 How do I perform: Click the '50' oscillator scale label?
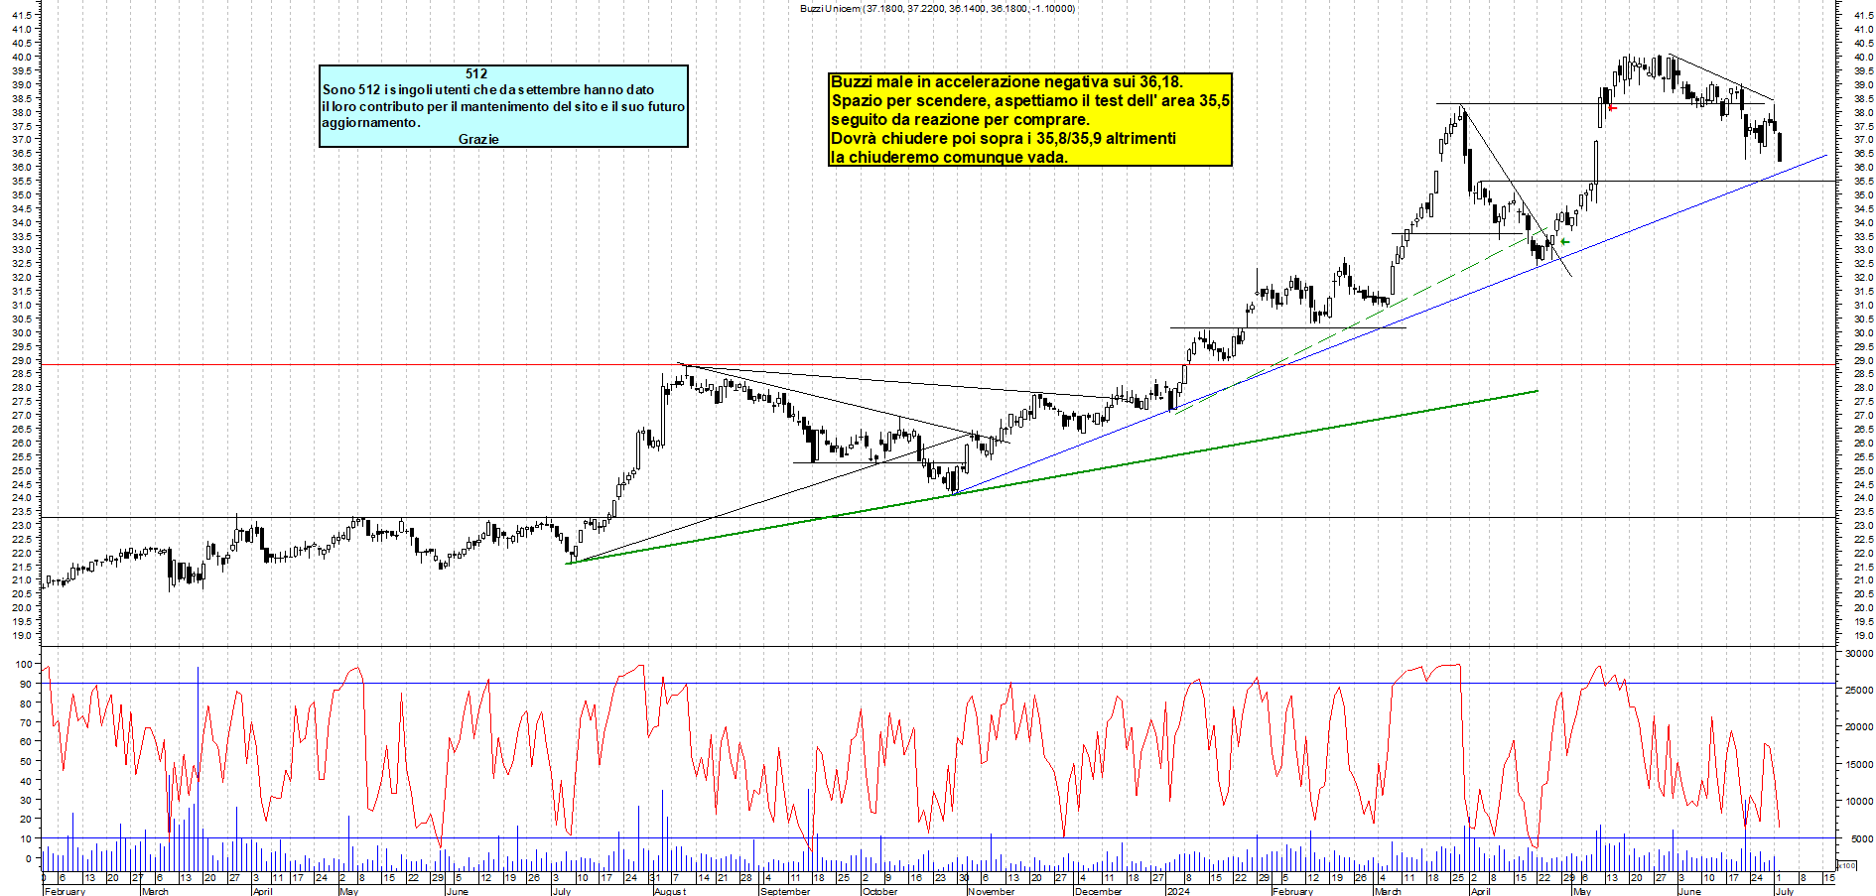[x=26, y=761]
